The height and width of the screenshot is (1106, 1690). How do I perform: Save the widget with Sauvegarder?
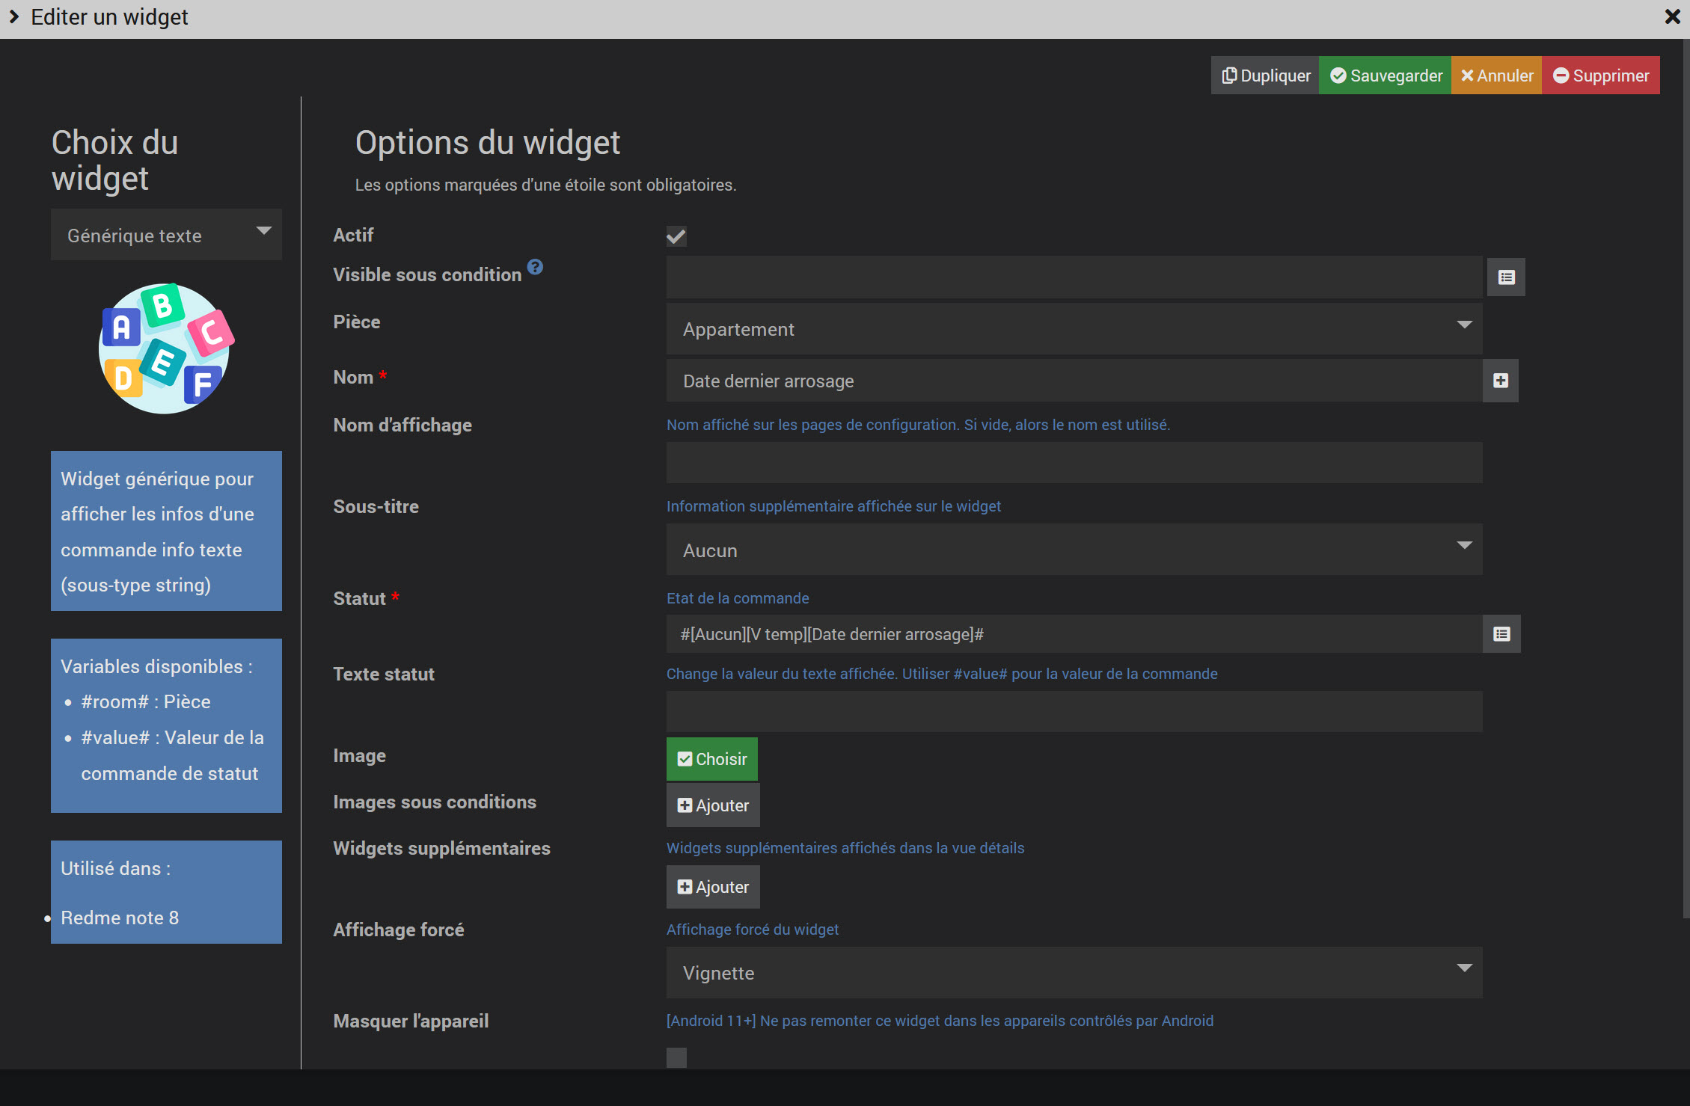click(x=1385, y=76)
